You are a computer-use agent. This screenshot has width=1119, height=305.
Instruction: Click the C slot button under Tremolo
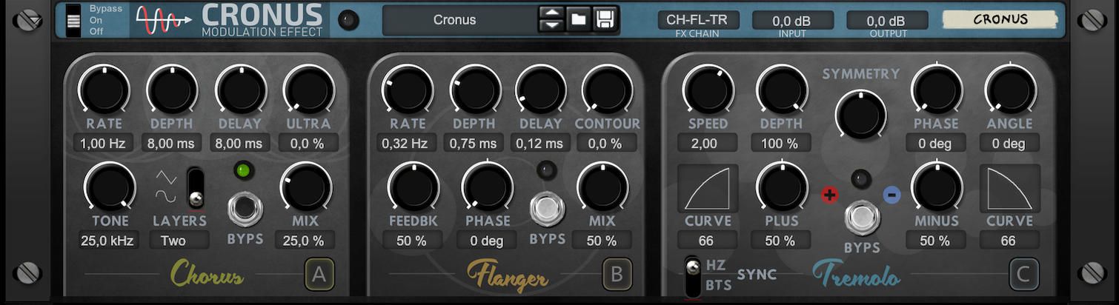[1023, 275]
